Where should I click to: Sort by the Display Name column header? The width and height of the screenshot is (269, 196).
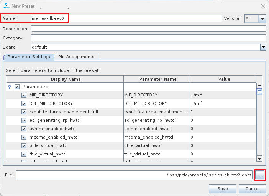tap(66, 79)
